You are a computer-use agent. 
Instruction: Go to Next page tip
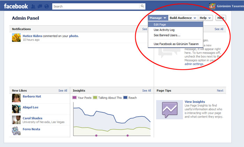[x=220, y=90]
